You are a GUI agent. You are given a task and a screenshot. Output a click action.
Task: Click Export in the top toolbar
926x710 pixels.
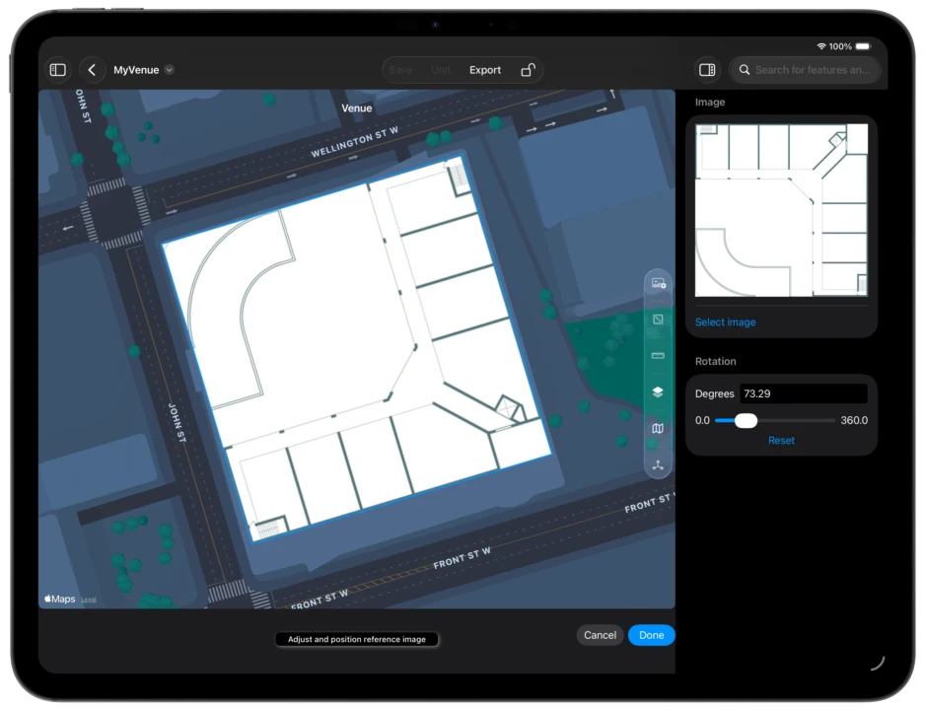[485, 70]
